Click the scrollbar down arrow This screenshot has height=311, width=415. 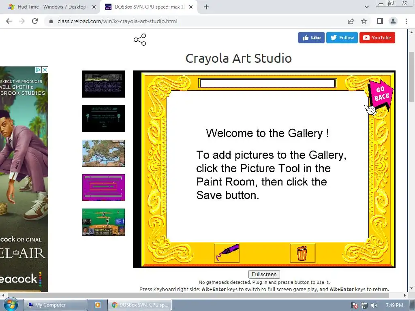411,288
